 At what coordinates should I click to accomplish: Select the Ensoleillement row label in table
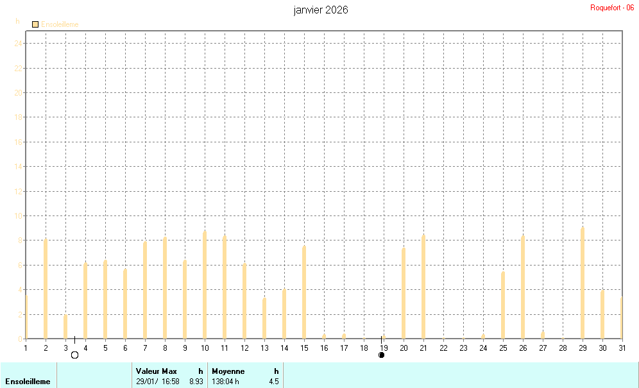click(28, 382)
